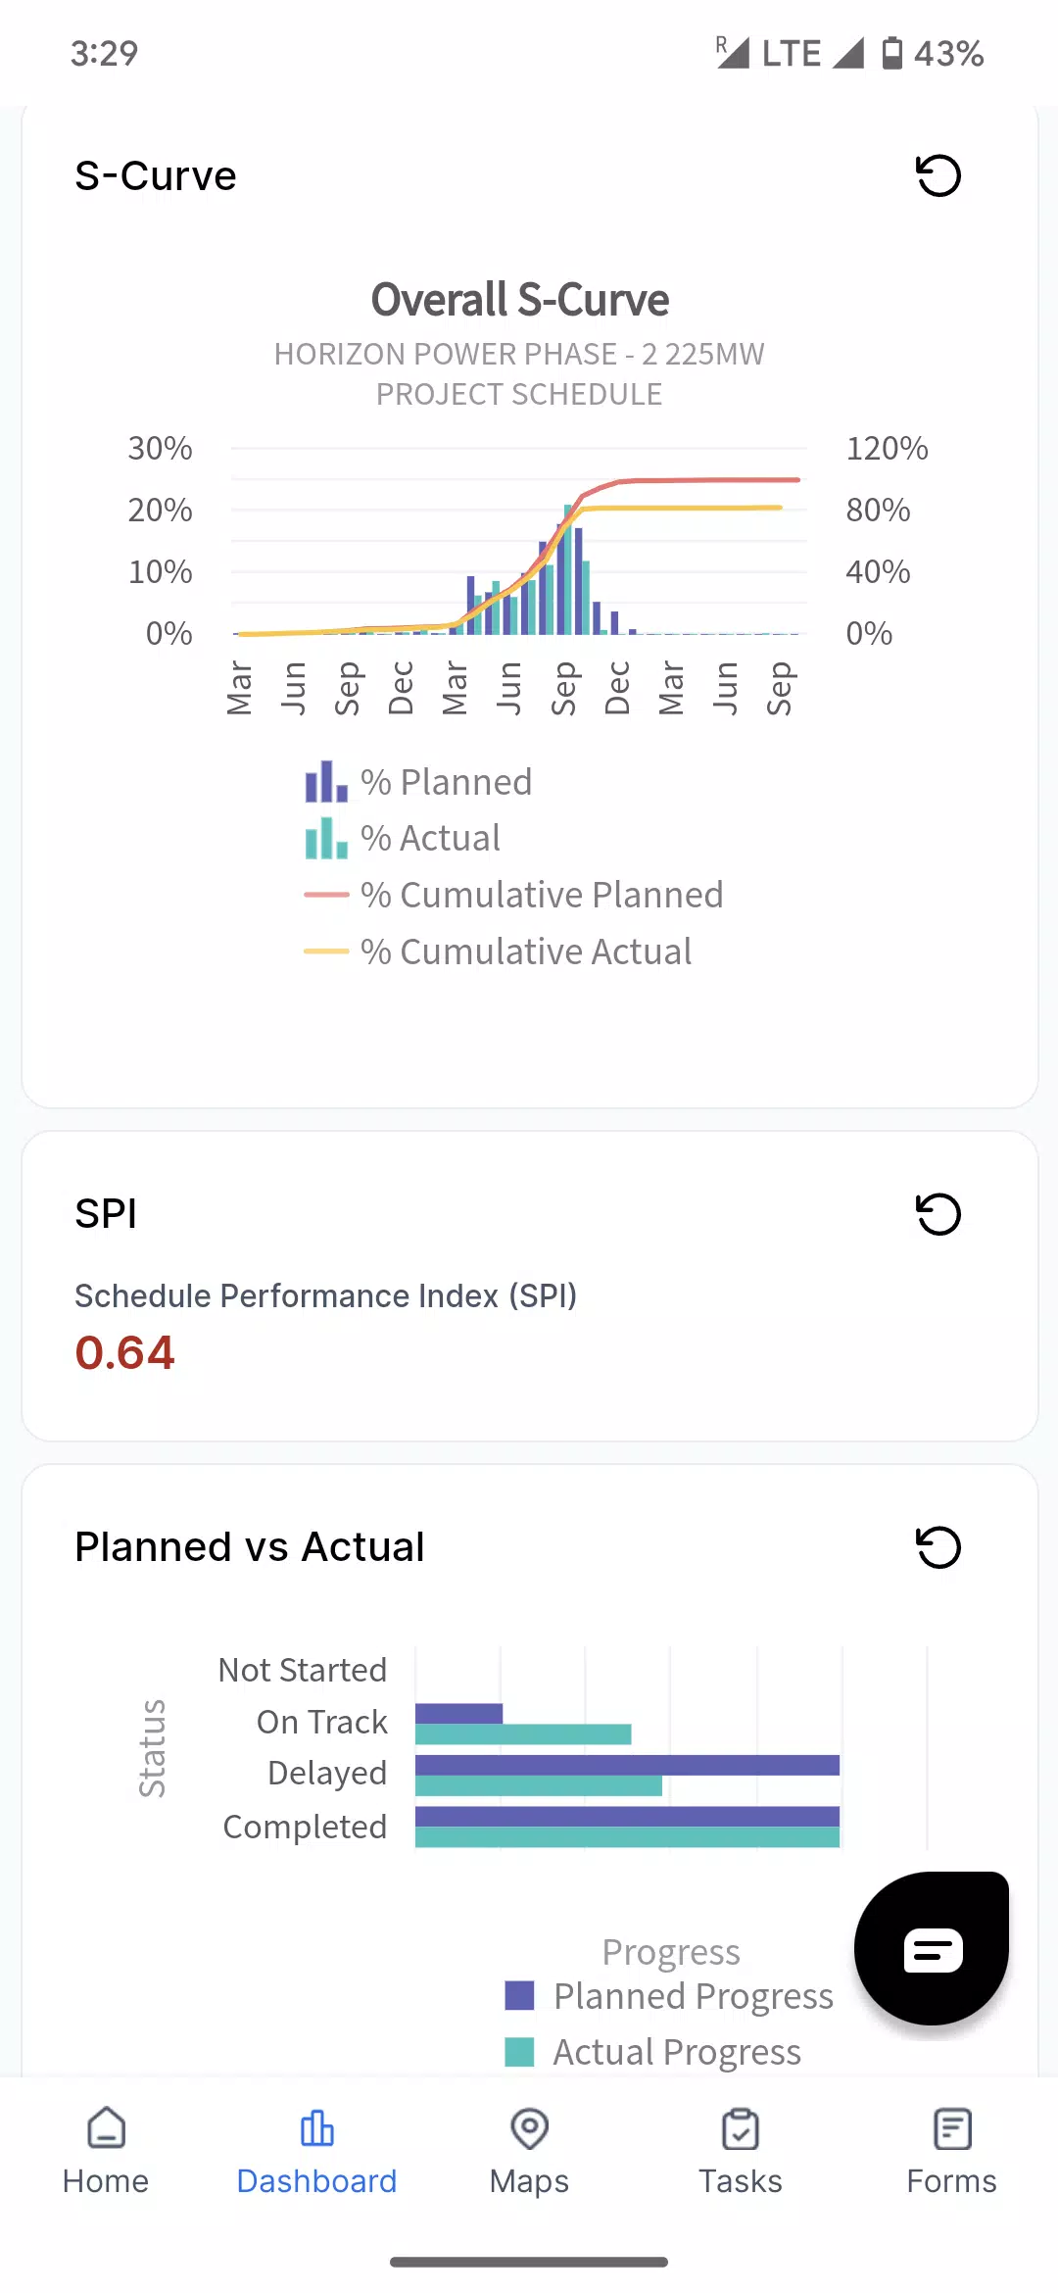This screenshot has height=2293, width=1058.
Task: Refresh the SPI card
Action: pyautogui.click(x=938, y=1214)
